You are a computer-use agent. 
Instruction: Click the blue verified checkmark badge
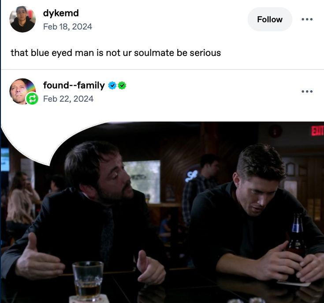112,85
